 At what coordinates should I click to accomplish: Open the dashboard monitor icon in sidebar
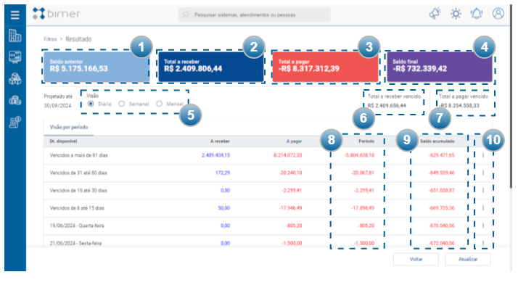point(15,57)
